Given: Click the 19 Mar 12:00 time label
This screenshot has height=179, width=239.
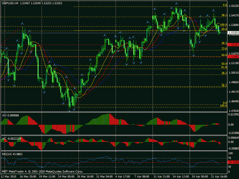Looking at the screenshot, I should pos(47,177).
